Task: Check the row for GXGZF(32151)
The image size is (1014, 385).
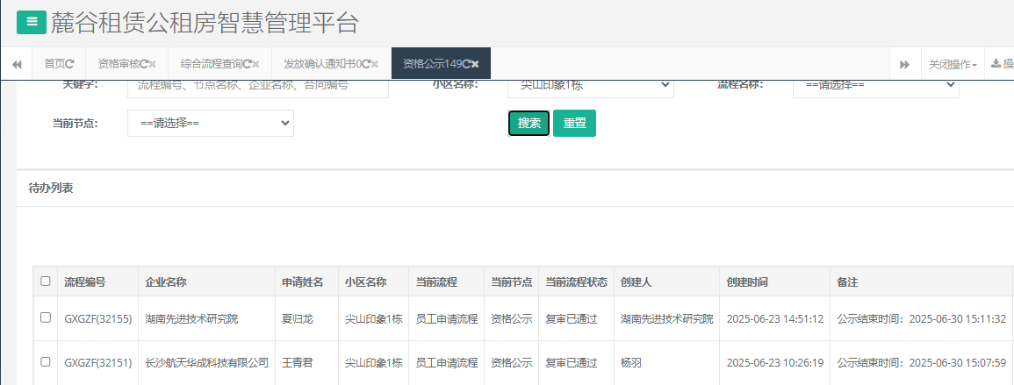Action: 46,361
